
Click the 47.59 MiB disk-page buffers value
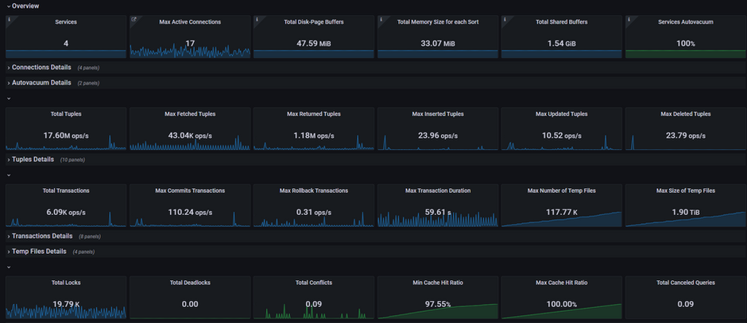tap(313, 44)
